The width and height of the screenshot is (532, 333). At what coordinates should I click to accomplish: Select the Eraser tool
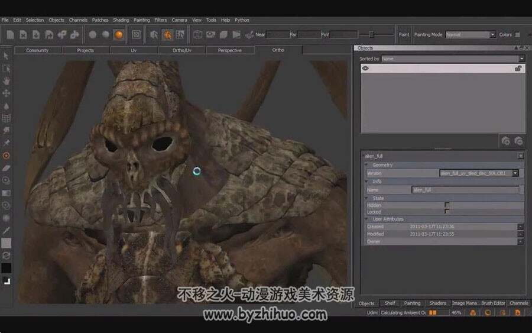coord(6,168)
